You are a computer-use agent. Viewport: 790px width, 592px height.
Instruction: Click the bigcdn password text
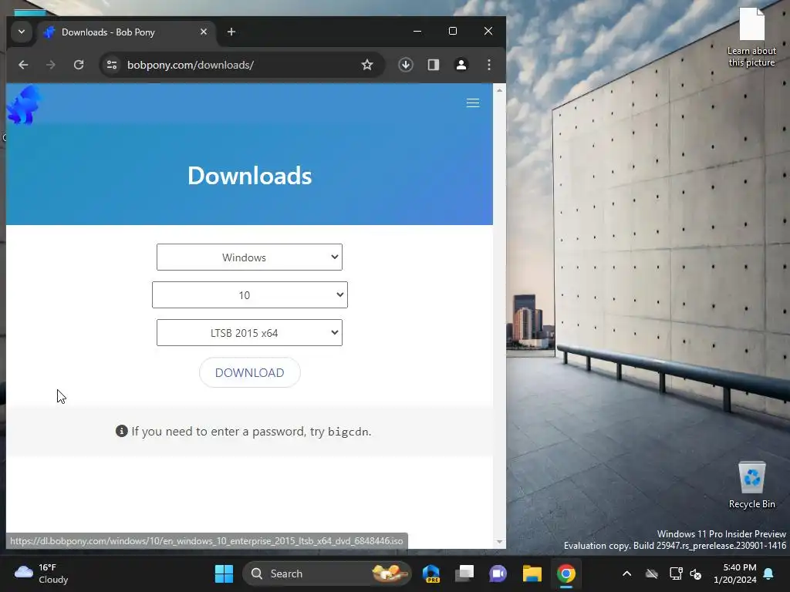point(348,432)
